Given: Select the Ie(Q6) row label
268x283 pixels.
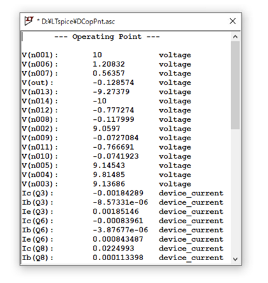Looking at the screenshot, I should point(37,239).
